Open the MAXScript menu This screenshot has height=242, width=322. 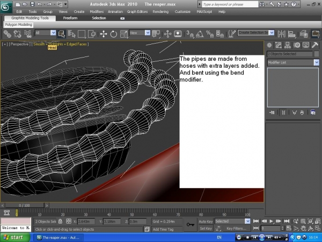click(204, 12)
